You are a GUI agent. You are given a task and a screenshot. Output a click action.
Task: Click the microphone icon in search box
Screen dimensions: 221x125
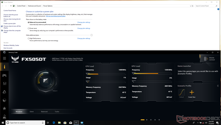pos(43,123)
